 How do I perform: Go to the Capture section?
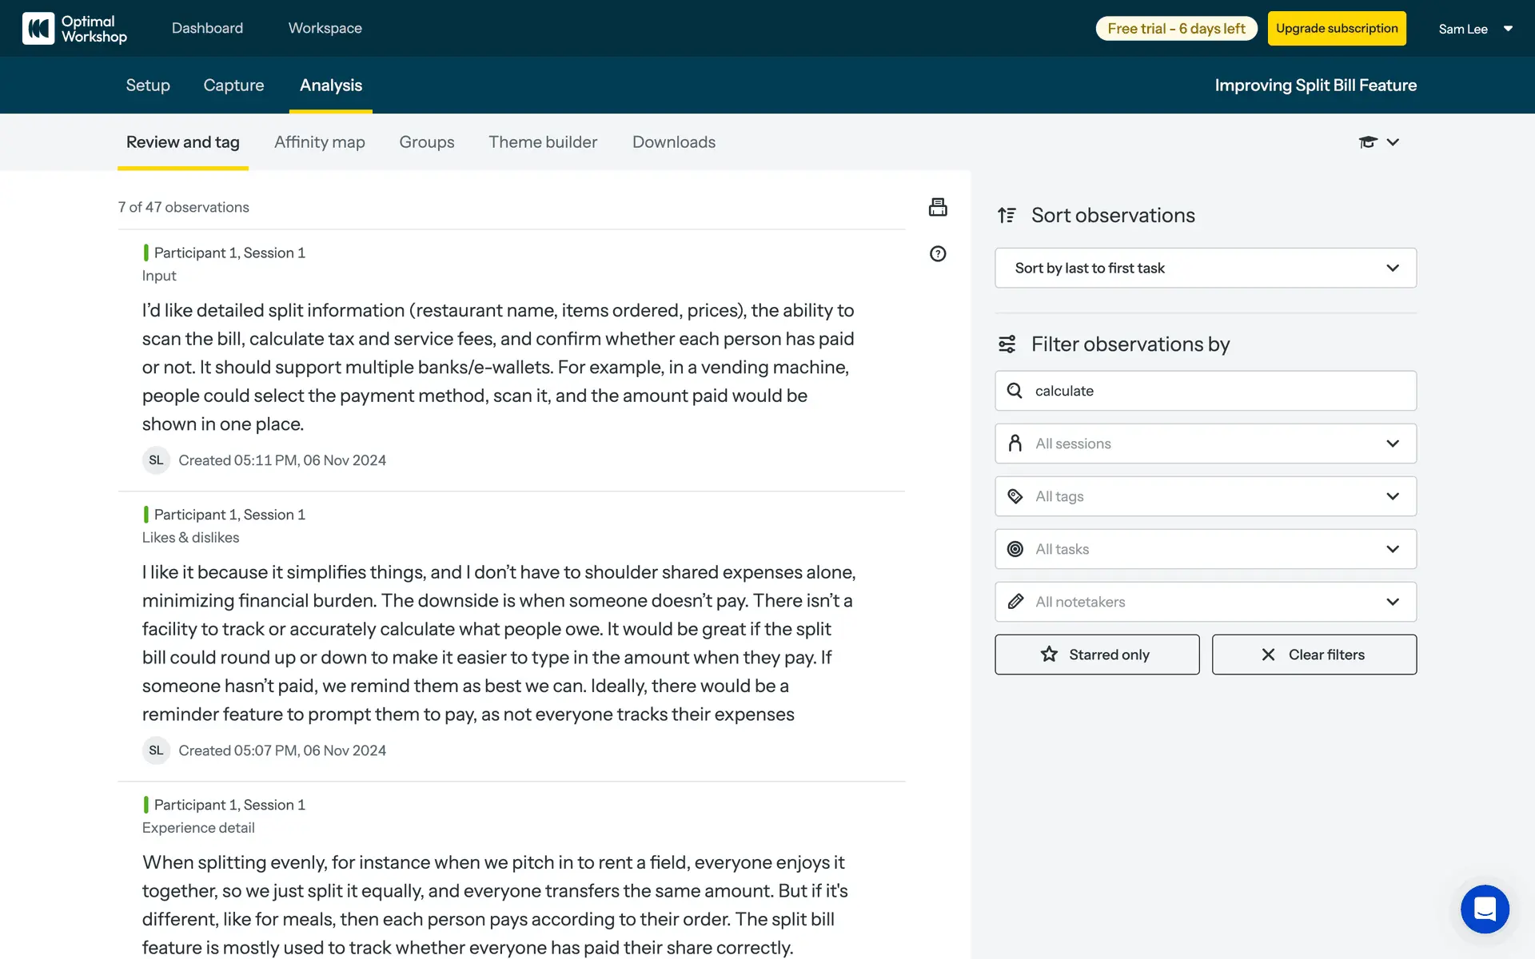tap(233, 86)
